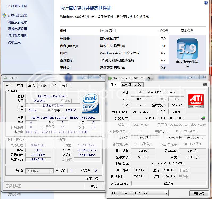Open 调整电源设置 link
212x199 pixels.
[x=18, y=29]
